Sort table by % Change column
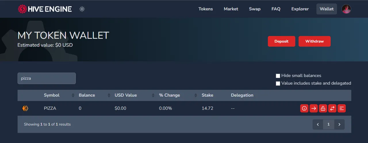 (x=178, y=95)
